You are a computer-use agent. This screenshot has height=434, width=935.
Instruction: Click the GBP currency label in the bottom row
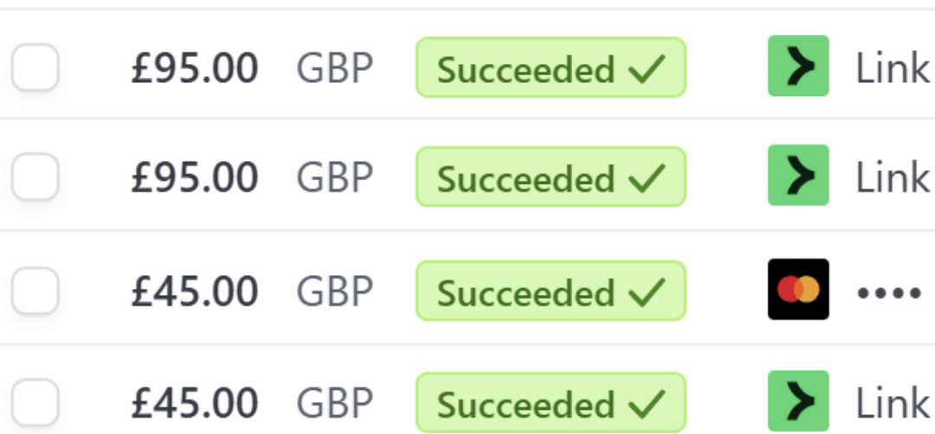[x=335, y=403]
